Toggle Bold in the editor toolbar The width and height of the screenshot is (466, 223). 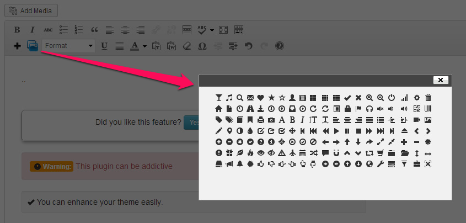tap(17, 30)
